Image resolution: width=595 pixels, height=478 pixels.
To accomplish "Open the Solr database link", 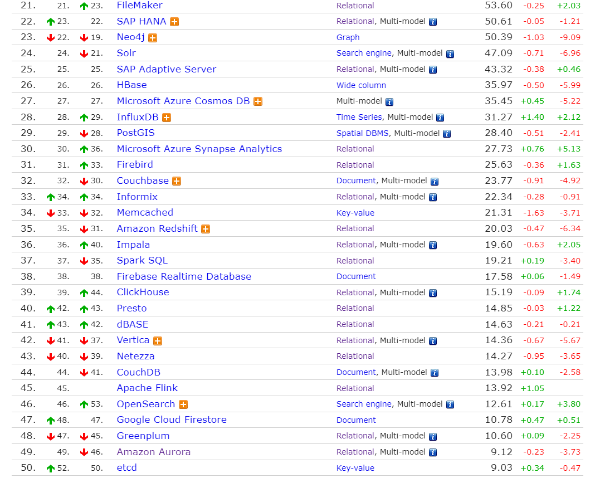I will pyautogui.click(x=126, y=53).
